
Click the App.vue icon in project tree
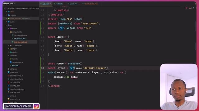click(11, 66)
